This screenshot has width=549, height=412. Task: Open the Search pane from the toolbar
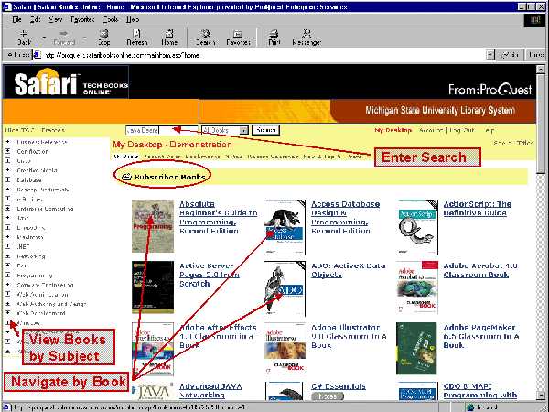205,38
